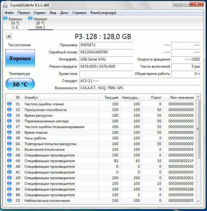This screenshot has height=211, width=207.
Task: Click status icon of attribute A8
Action: pos(9,155)
